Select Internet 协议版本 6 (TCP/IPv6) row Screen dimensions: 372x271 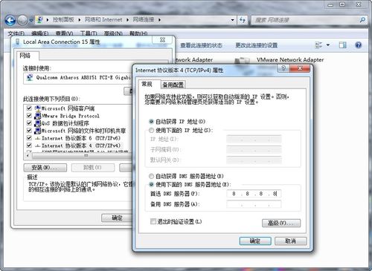click(x=77, y=138)
